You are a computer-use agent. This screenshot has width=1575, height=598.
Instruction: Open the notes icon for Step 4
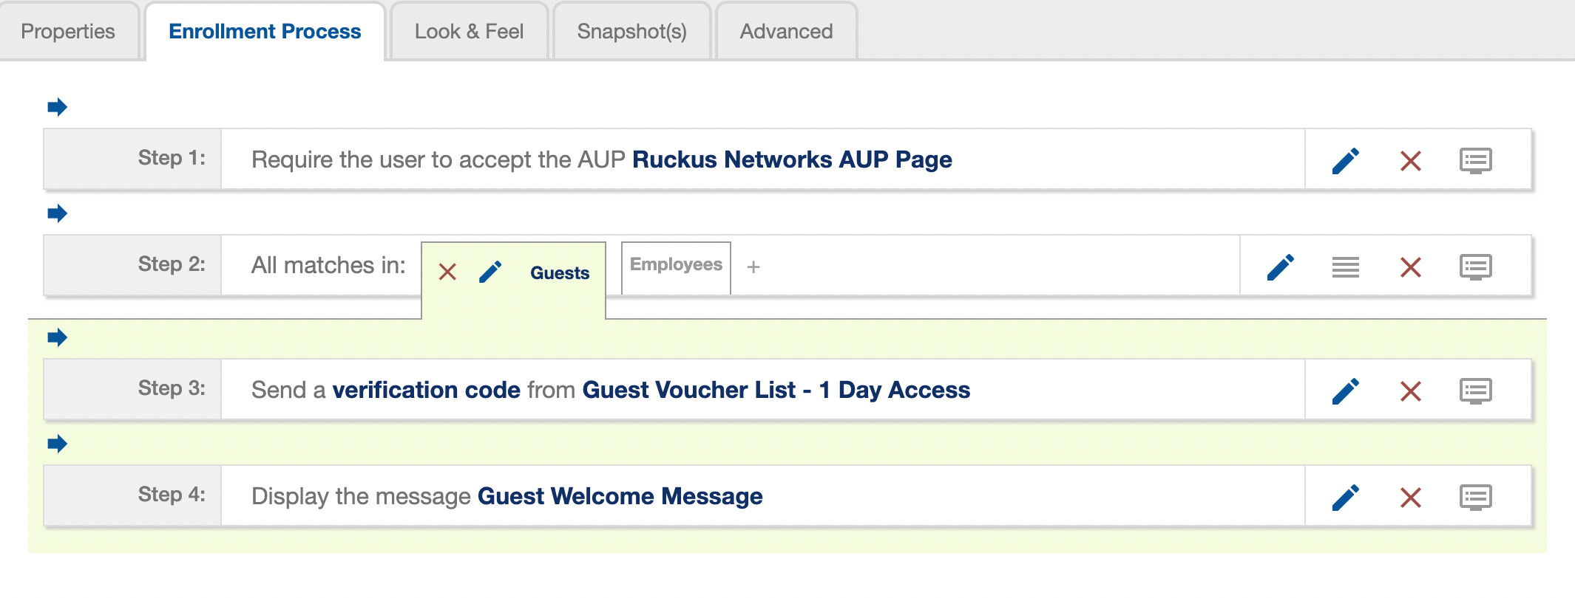[x=1476, y=497]
